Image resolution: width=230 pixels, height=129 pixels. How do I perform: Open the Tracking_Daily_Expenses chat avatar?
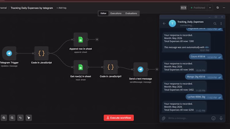point(172,24)
